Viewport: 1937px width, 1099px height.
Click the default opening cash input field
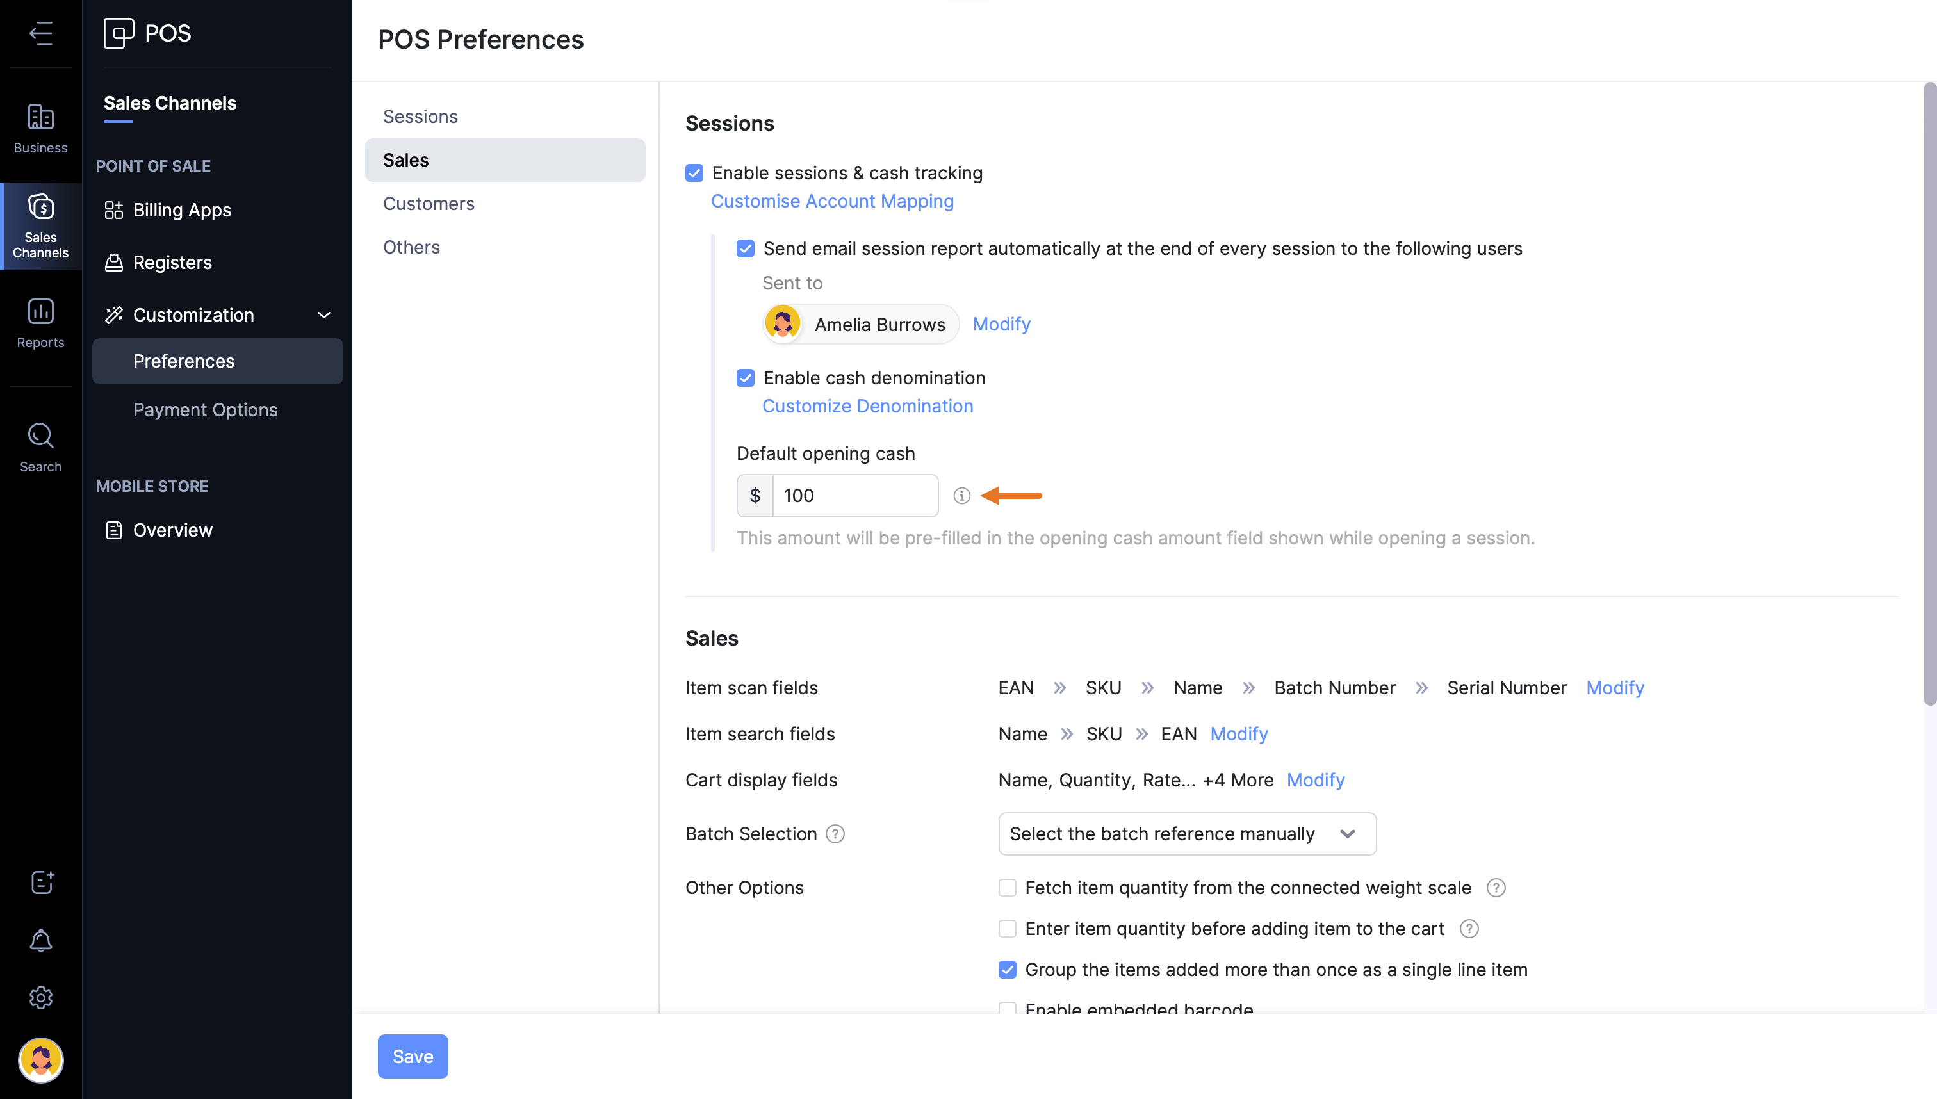[x=854, y=496]
